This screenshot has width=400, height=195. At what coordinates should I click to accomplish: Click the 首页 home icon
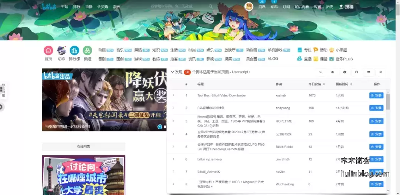click(48, 51)
